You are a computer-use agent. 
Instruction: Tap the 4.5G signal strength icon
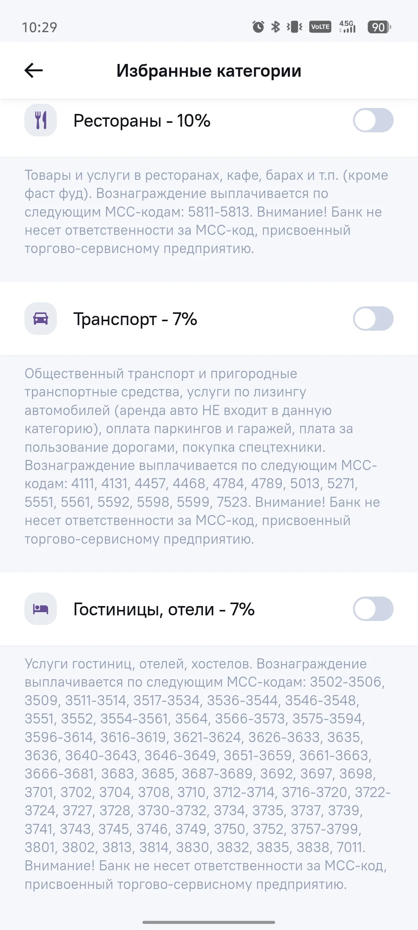347,27
